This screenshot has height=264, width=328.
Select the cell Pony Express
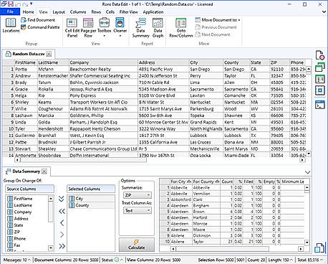pyautogui.click(x=103, y=95)
